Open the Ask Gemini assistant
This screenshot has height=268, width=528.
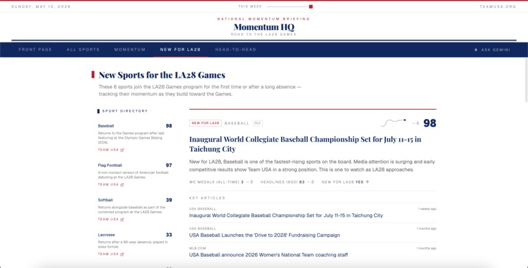pyautogui.click(x=493, y=50)
